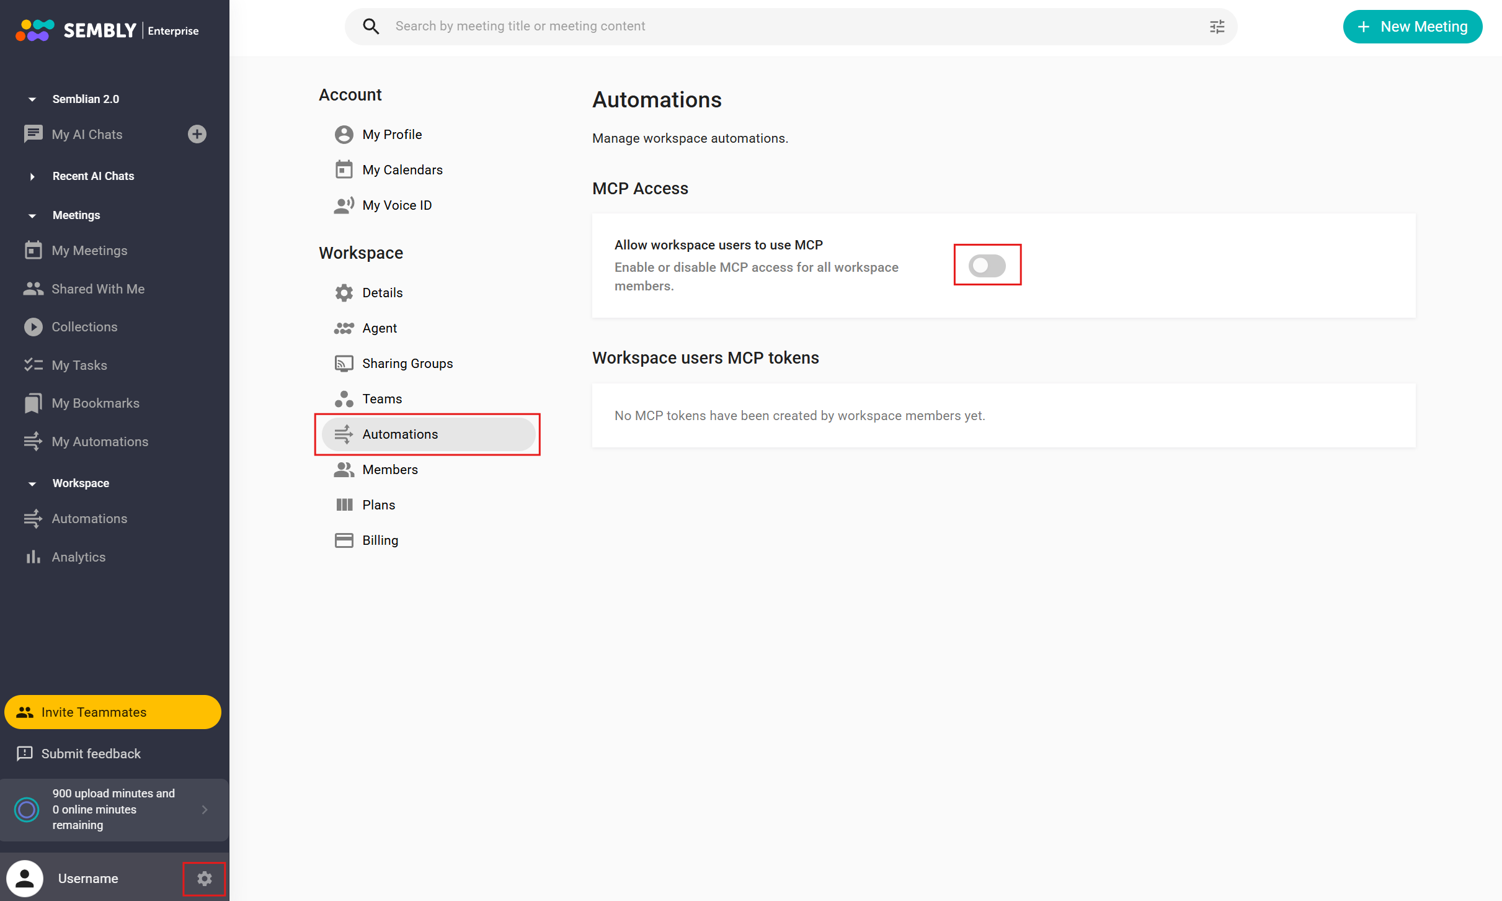Viewport: 1502px width, 901px height.
Task: Click Invite Teammates button
Action: point(113,712)
